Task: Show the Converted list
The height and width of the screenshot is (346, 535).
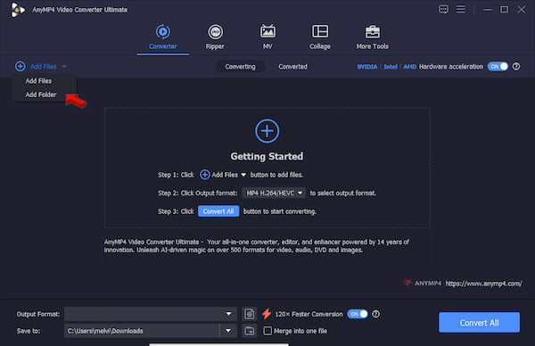Action: (292, 67)
